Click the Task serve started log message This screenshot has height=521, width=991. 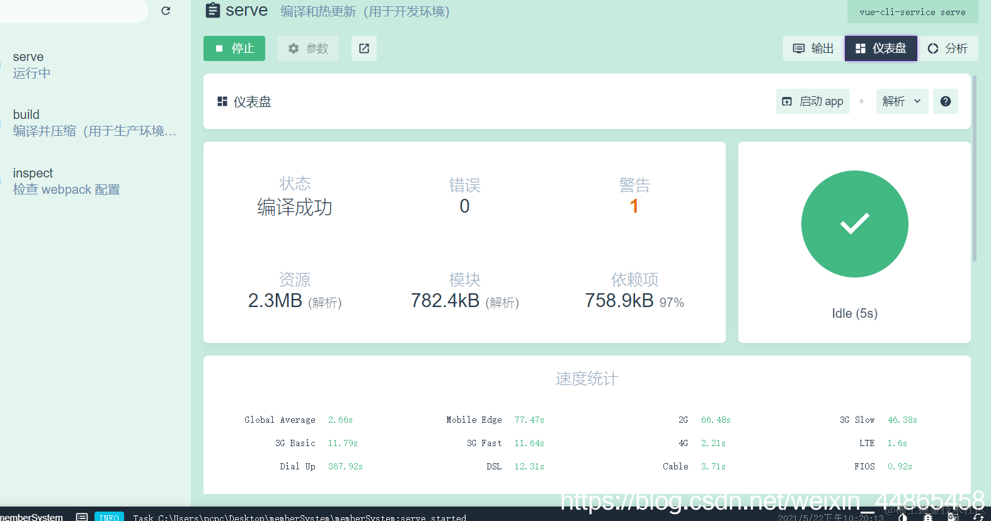pyautogui.click(x=299, y=517)
